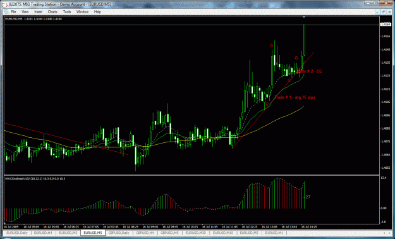Minimize the inner chart window
This screenshot has width=395, height=239.
377,11
